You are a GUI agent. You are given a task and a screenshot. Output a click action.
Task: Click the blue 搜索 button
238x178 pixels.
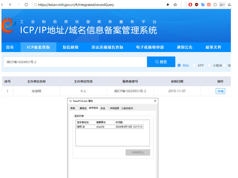161,62
